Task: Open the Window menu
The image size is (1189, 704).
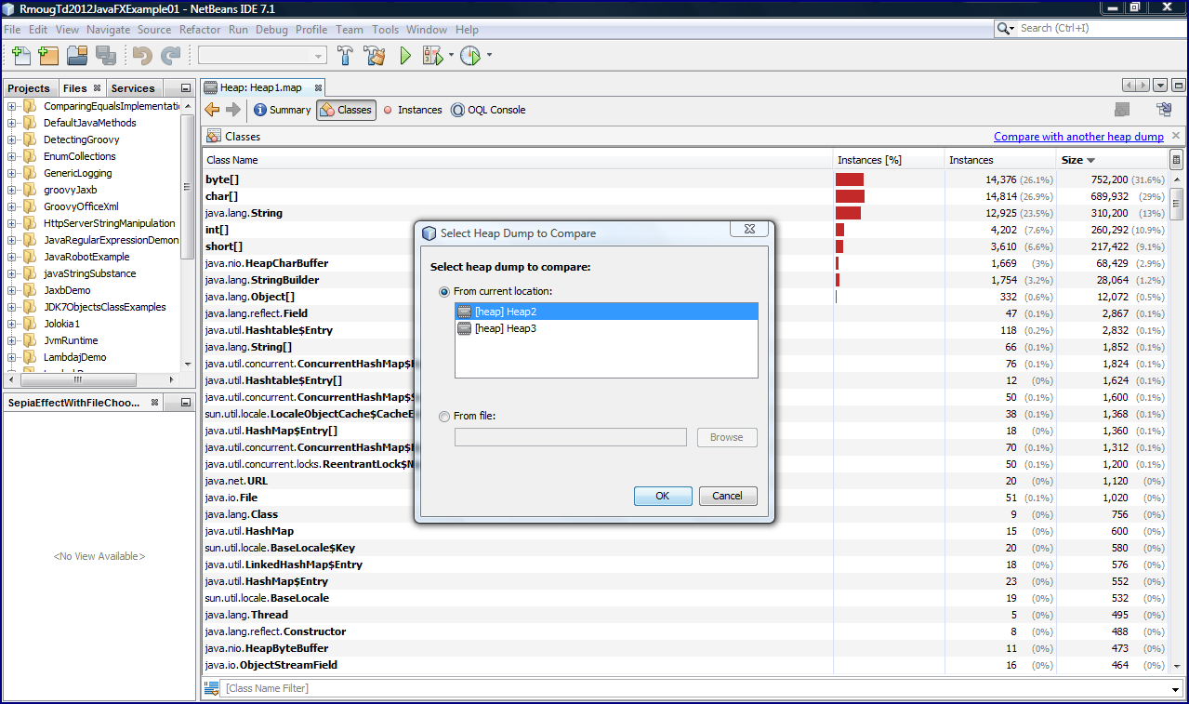Action: click(427, 30)
